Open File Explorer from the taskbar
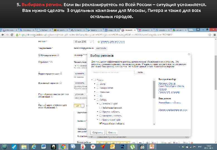217x150 pixels. (x=24, y=147)
